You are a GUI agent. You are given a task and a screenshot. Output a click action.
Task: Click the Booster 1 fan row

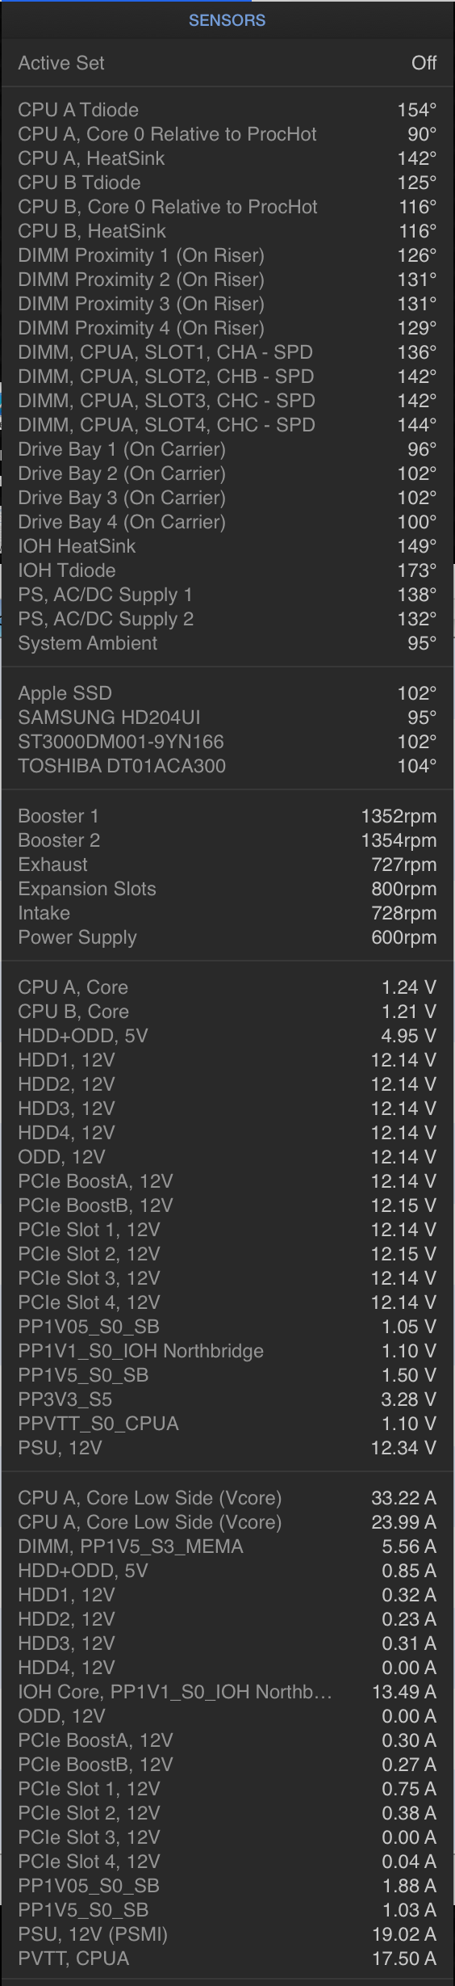coord(227,816)
